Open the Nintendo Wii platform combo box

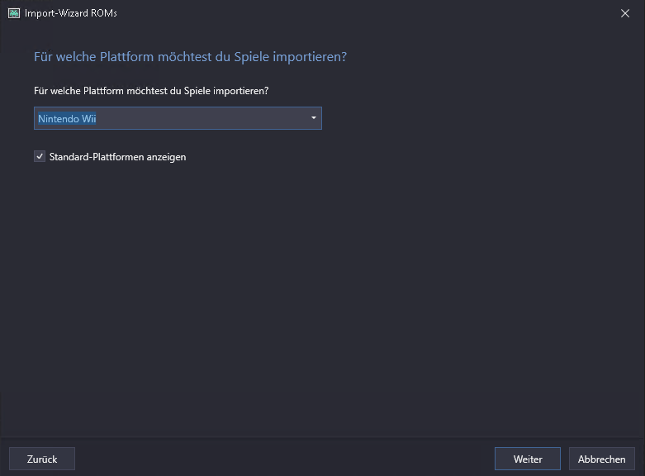pos(178,118)
